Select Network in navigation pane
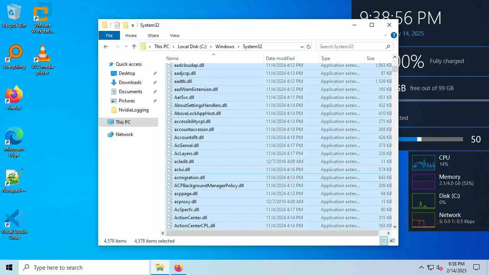The height and width of the screenshot is (275, 489). coord(125,134)
